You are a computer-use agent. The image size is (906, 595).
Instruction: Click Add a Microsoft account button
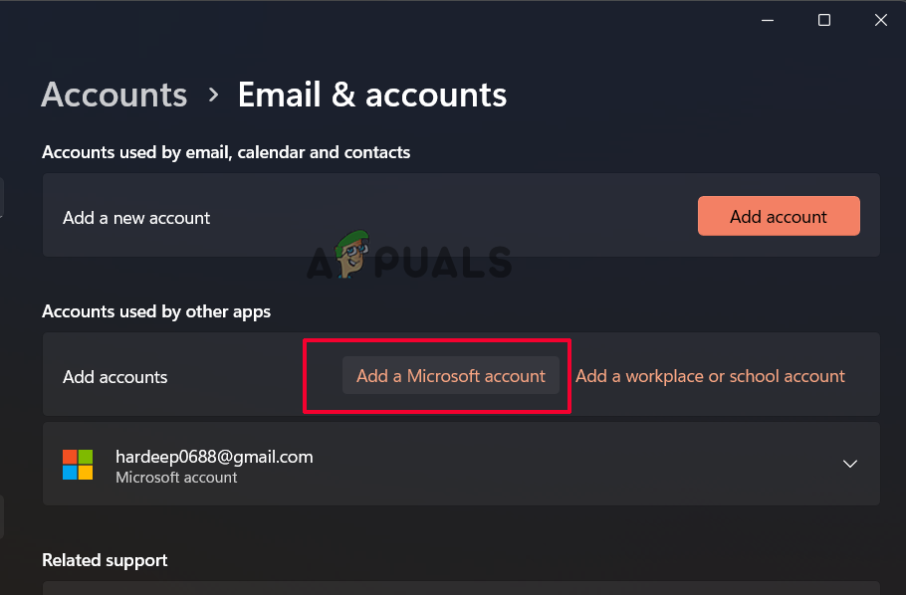(x=450, y=376)
